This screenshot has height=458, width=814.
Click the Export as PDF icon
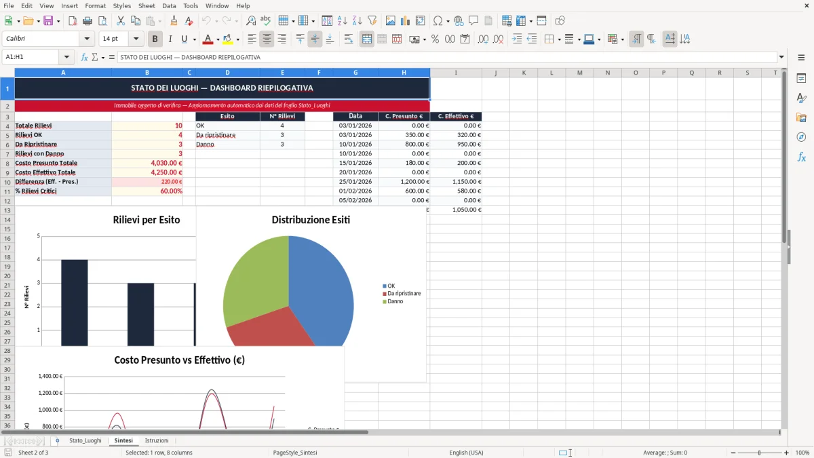(73, 21)
